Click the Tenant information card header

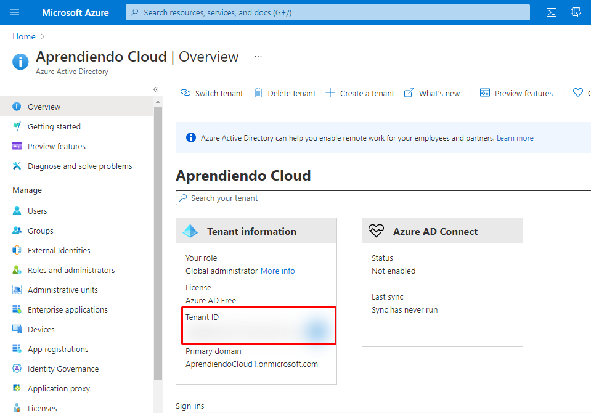click(x=256, y=231)
